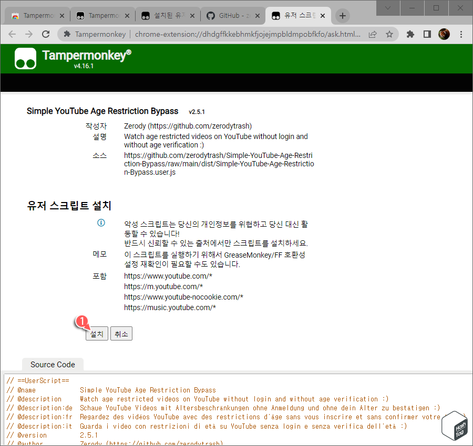The width and height of the screenshot is (473, 446).
Task: Bookmark this page with the star icon
Action: [x=389, y=34]
